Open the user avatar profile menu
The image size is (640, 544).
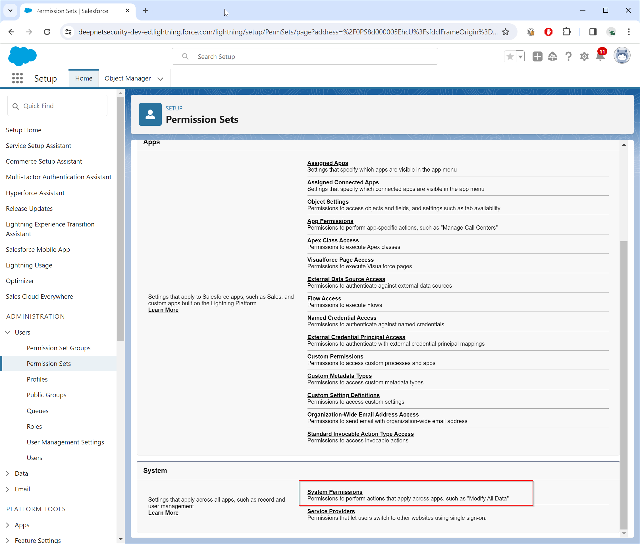(x=622, y=56)
